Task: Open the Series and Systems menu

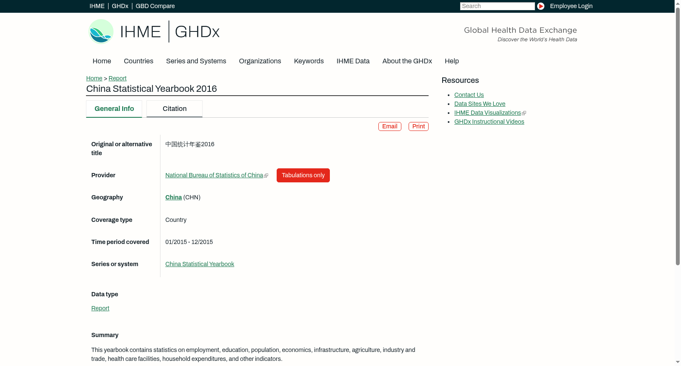Action: pos(196,61)
